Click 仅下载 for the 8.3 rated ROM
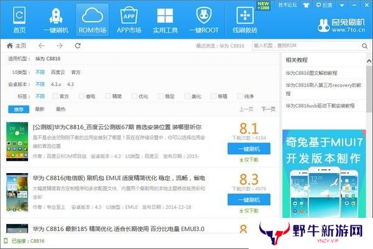Viewport: 373px width, 249px height. 249,210
